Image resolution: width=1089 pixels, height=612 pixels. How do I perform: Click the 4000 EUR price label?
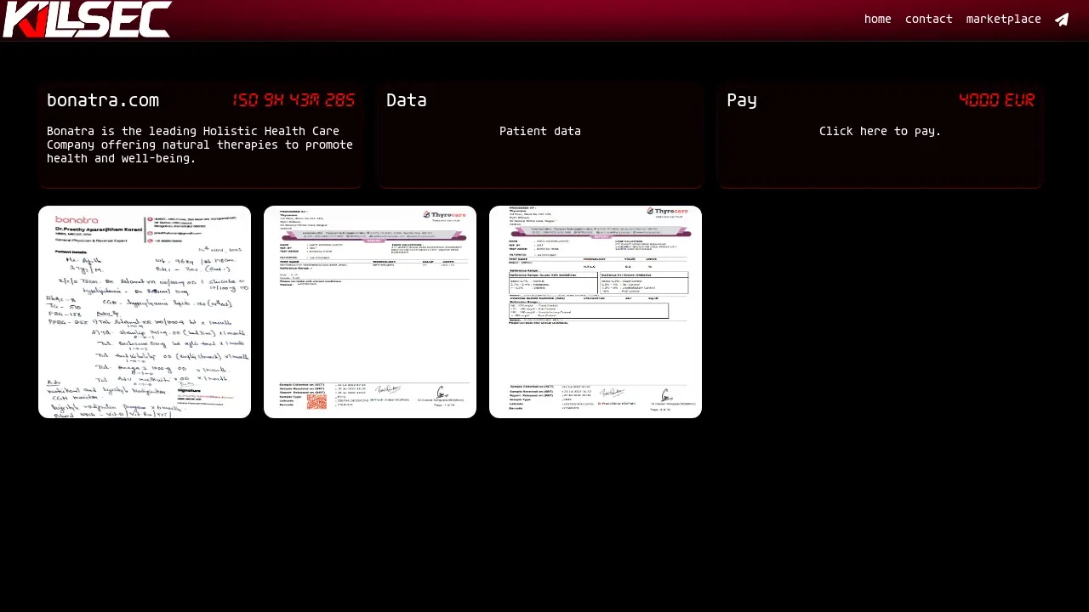[x=996, y=100]
